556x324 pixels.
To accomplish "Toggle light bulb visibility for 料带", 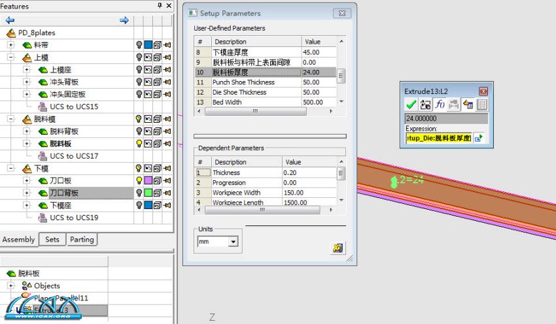I will [x=139, y=45].
